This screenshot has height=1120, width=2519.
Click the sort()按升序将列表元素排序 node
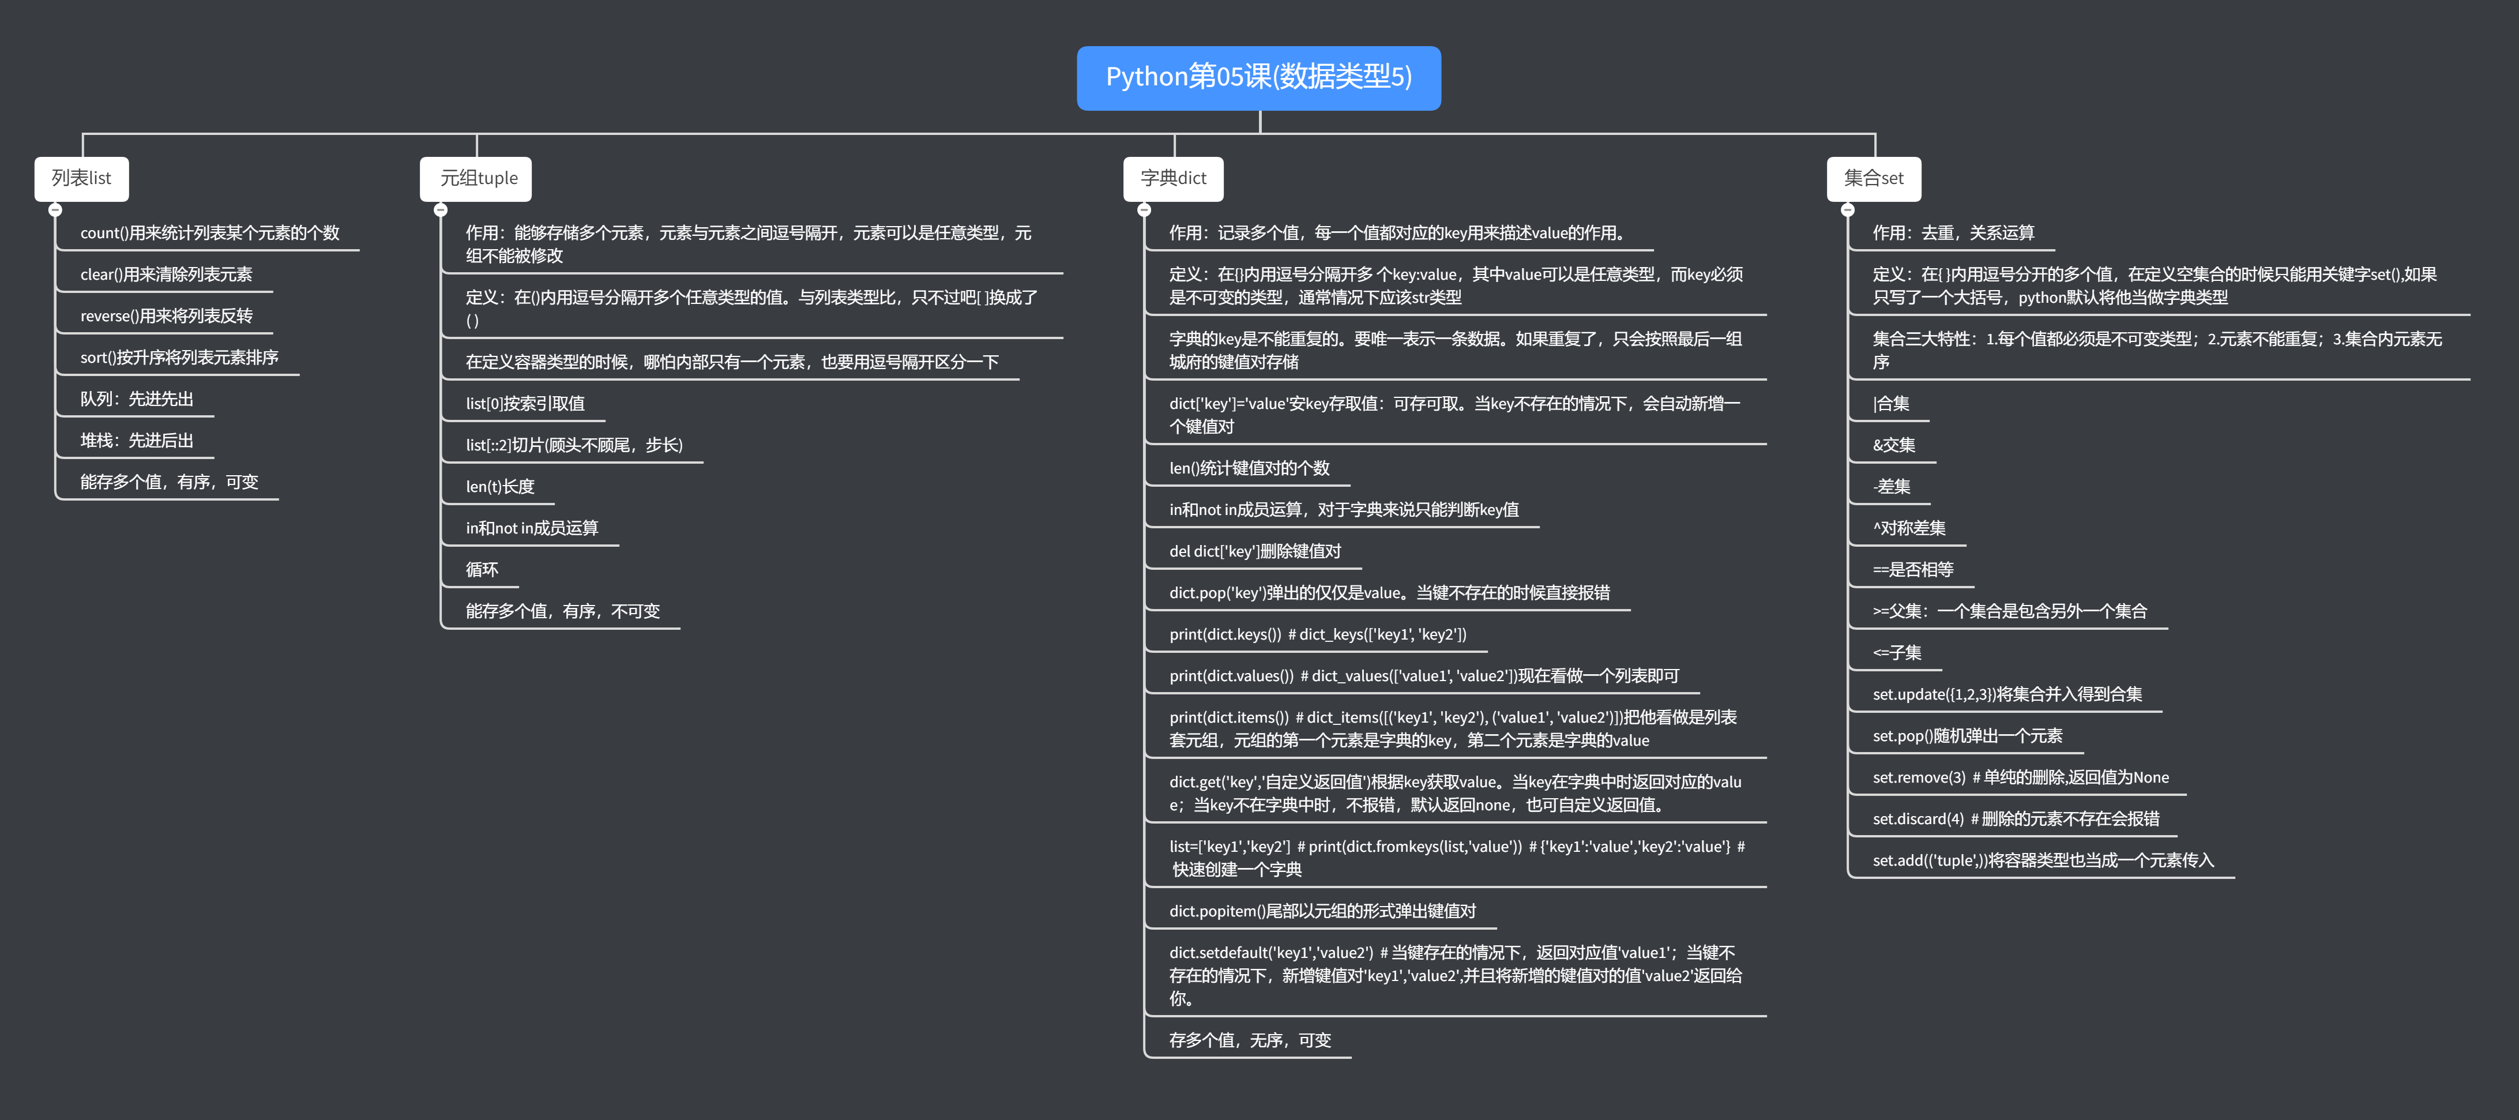179,358
